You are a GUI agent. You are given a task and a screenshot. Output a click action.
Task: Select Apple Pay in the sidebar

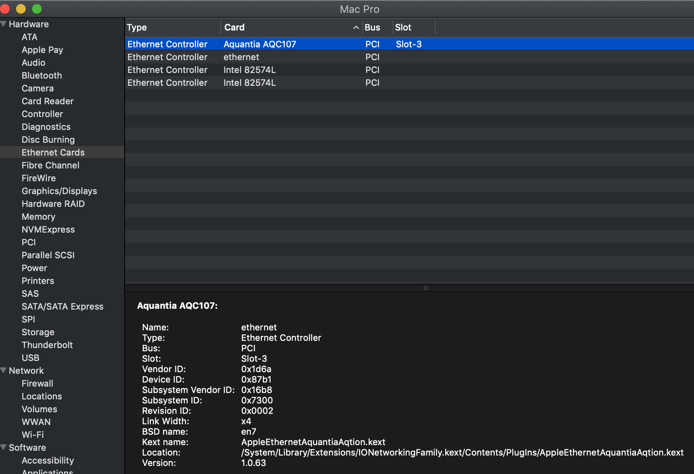(42, 50)
